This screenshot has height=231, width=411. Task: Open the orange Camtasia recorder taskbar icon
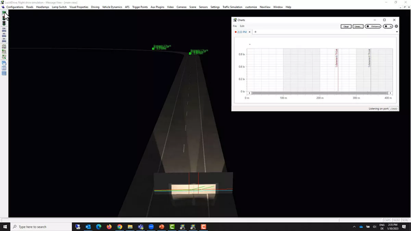pyautogui.click(x=204, y=227)
